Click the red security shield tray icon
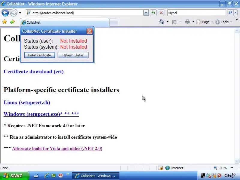The image size is (240, 180). pyautogui.click(x=219, y=175)
